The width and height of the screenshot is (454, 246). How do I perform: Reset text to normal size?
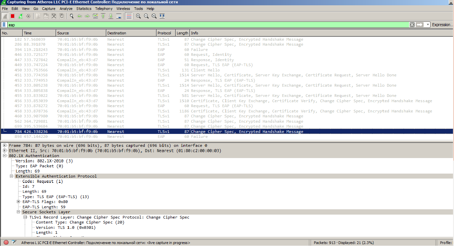coord(154,16)
